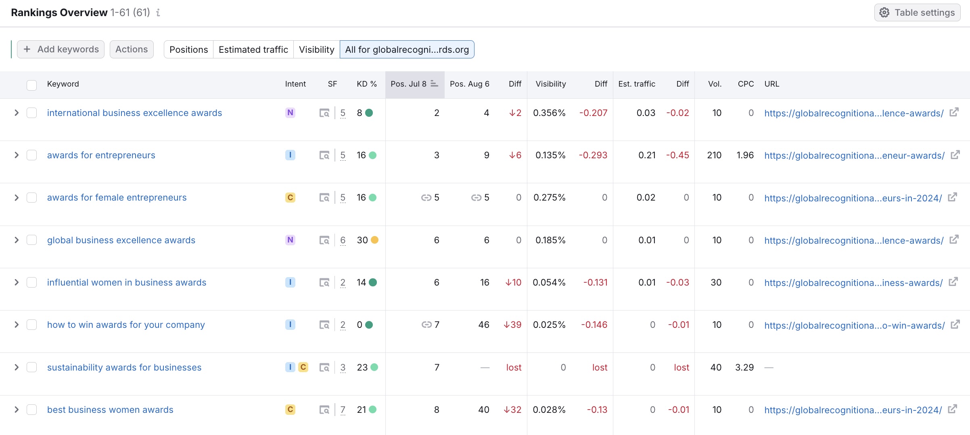This screenshot has width=970, height=435.
Task: Open external link icon for global business excellence awards URL
Action: click(x=954, y=240)
